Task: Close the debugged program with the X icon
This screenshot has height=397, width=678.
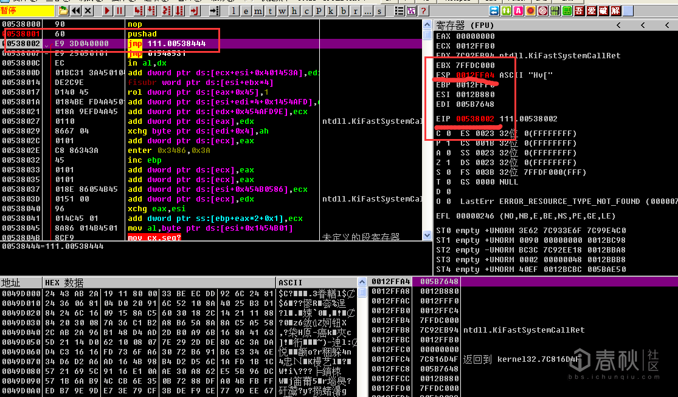Action: point(88,10)
